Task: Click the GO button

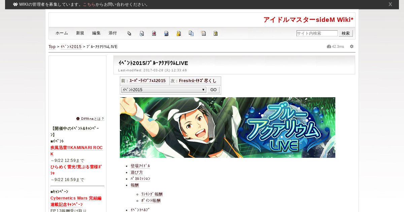Action: coord(213,90)
